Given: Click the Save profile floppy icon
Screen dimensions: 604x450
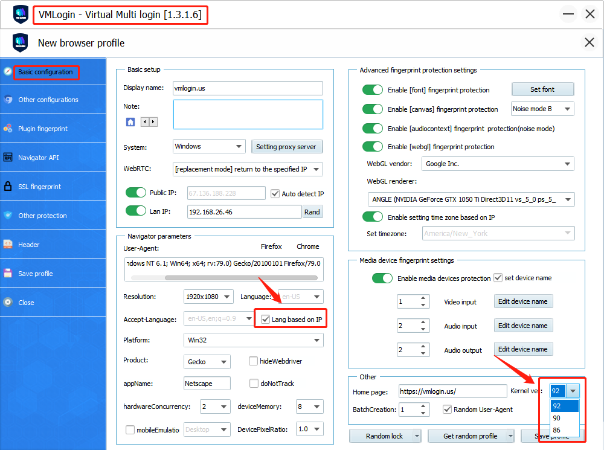Looking at the screenshot, I should pos(8,274).
